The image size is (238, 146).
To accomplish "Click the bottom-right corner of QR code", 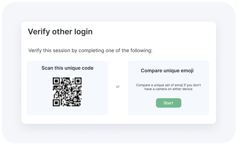I will [x=81, y=105].
